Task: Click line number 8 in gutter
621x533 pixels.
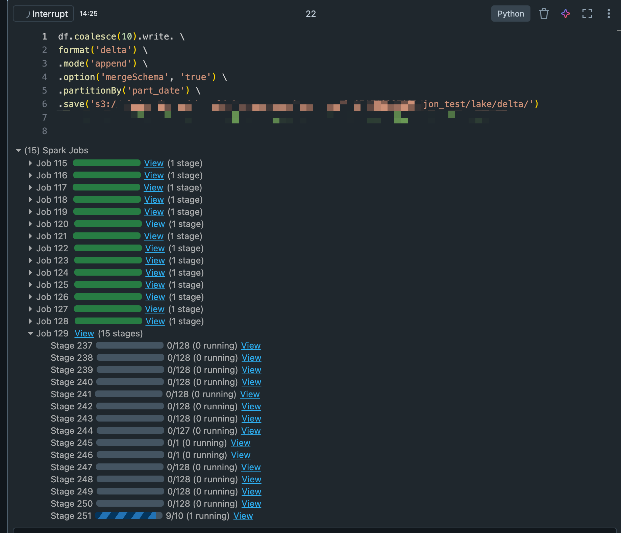Action: coord(44,131)
